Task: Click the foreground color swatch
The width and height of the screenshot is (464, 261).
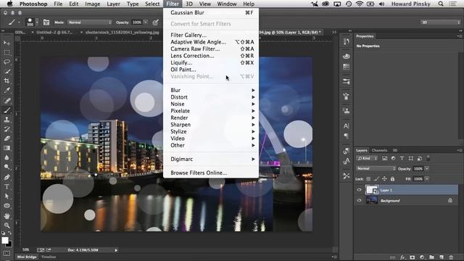Action: click(5, 241)
